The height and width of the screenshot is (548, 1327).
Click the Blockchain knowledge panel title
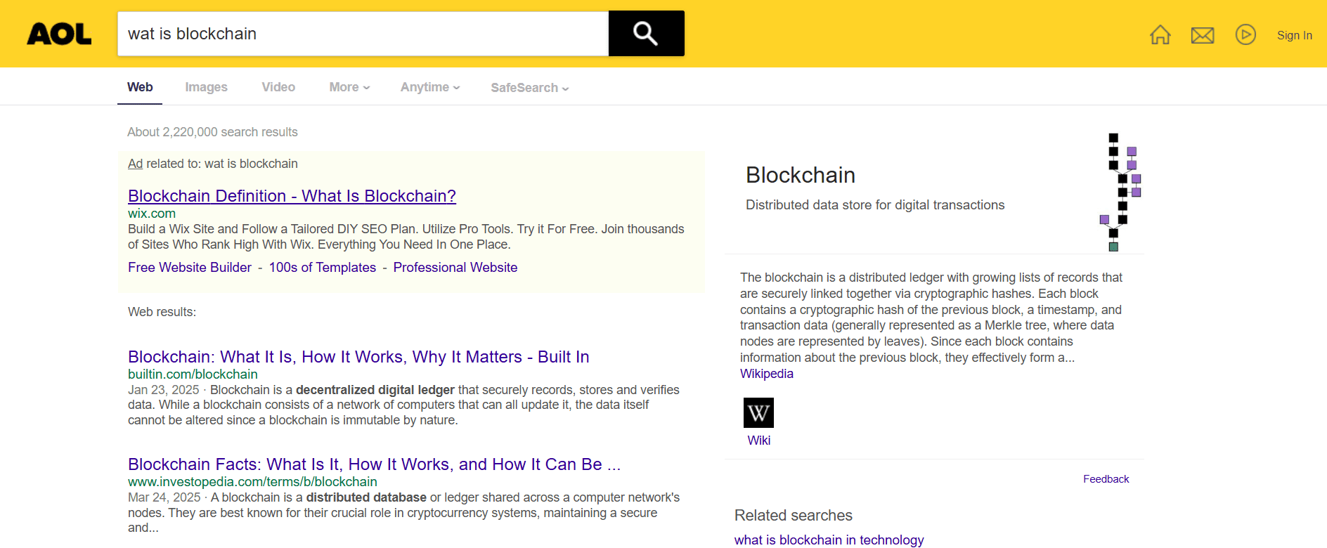point(801,175)
